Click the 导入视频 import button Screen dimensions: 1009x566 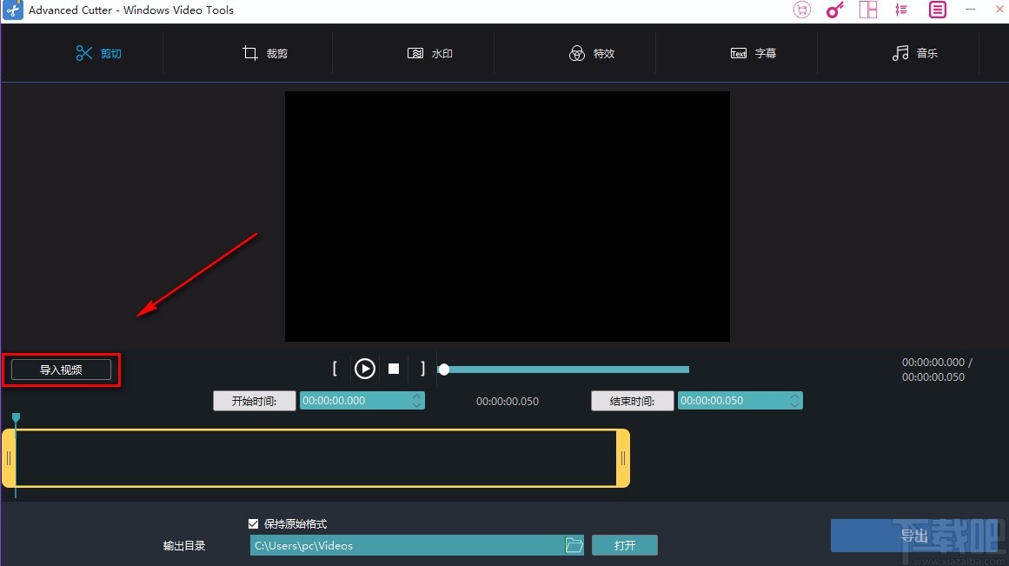click(60, 369)
